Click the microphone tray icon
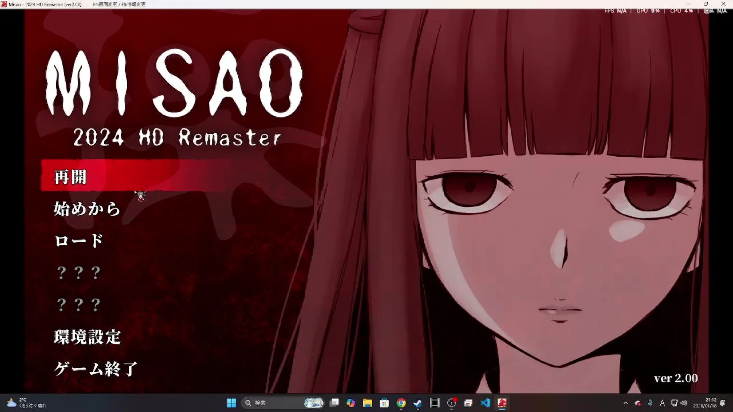This screenshot has width=733, height=412. (650, 403)
